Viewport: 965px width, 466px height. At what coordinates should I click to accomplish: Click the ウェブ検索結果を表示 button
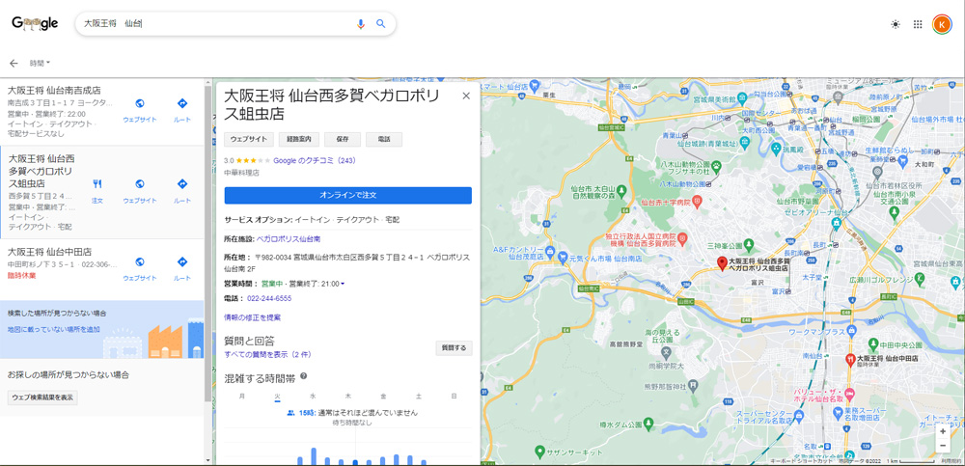(x=42, y=397)
